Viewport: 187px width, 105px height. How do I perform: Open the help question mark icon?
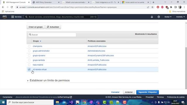pos(159,17)
